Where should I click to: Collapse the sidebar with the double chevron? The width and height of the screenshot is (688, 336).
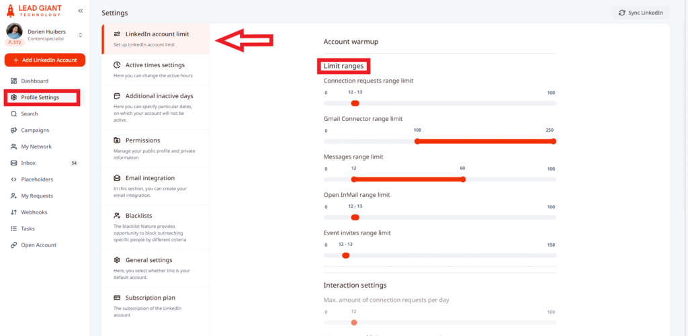click(81, 11)
